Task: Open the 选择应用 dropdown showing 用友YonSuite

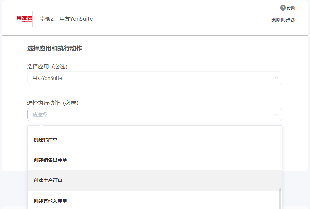Action: click(x=154, y=78)
